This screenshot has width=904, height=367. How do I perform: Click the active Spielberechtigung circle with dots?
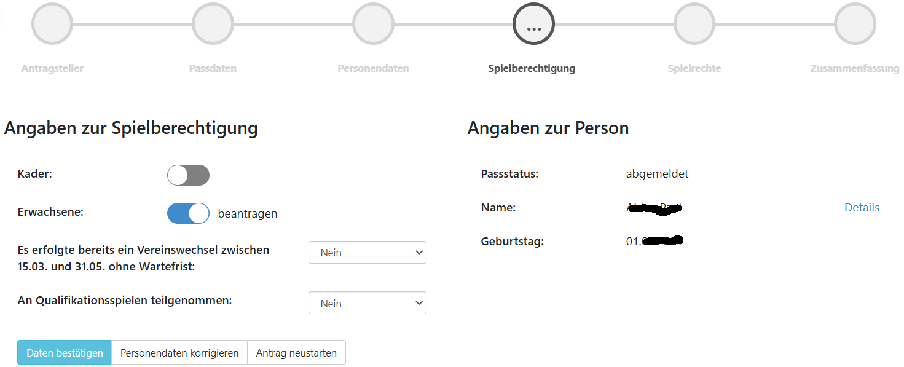(533, 25)
